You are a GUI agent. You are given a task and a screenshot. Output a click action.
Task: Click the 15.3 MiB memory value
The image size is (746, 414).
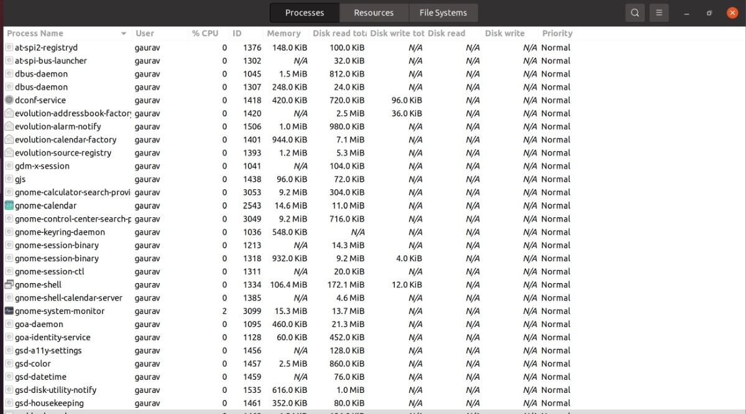click(x=291, y=311)
